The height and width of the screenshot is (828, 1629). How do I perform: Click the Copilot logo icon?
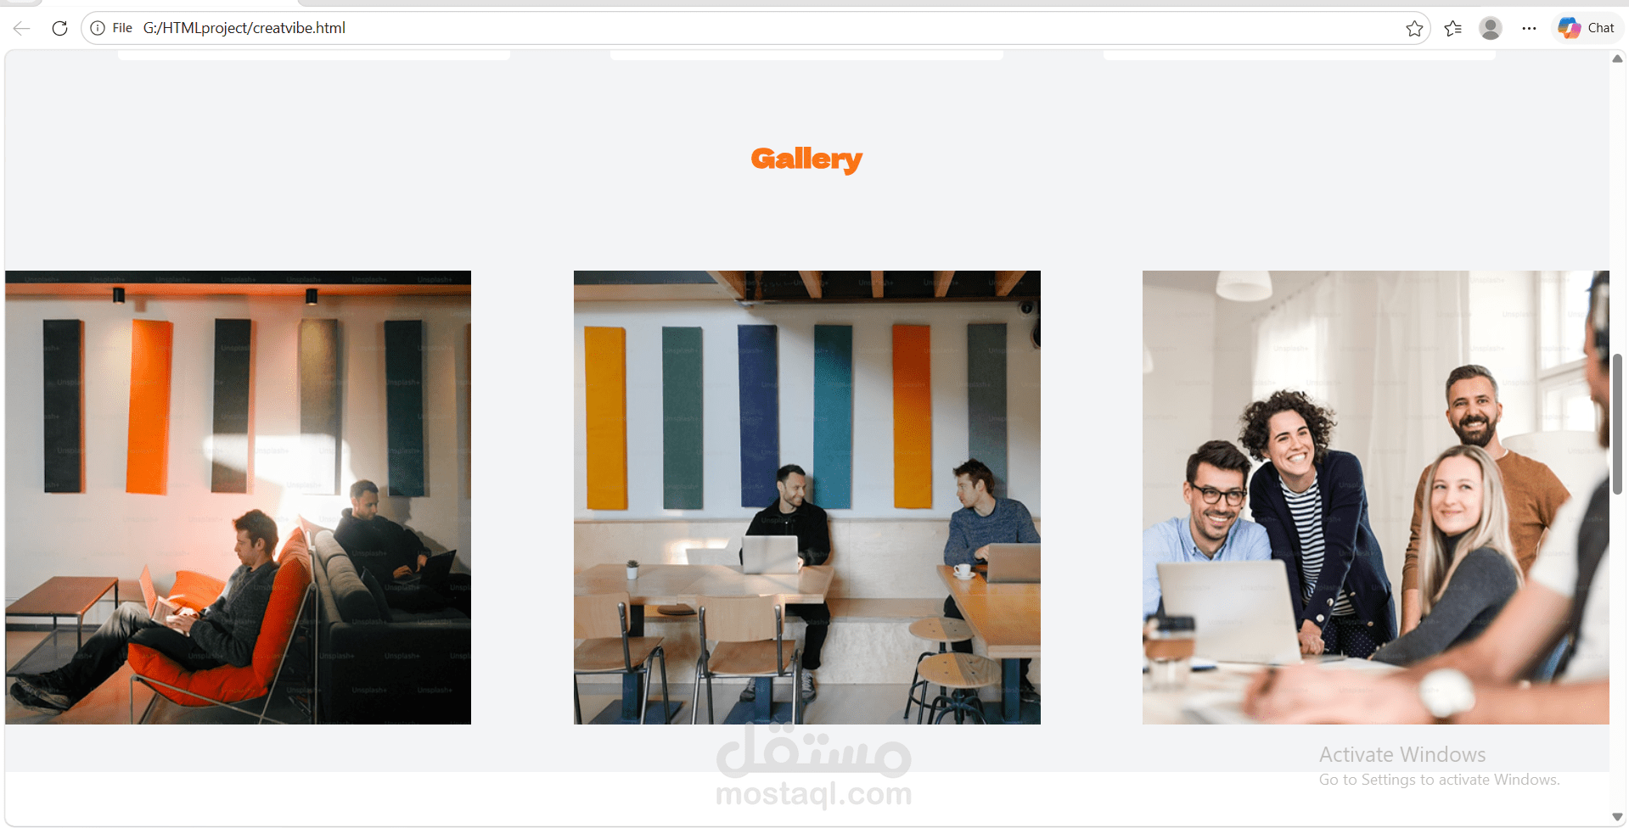(1569, 28)
